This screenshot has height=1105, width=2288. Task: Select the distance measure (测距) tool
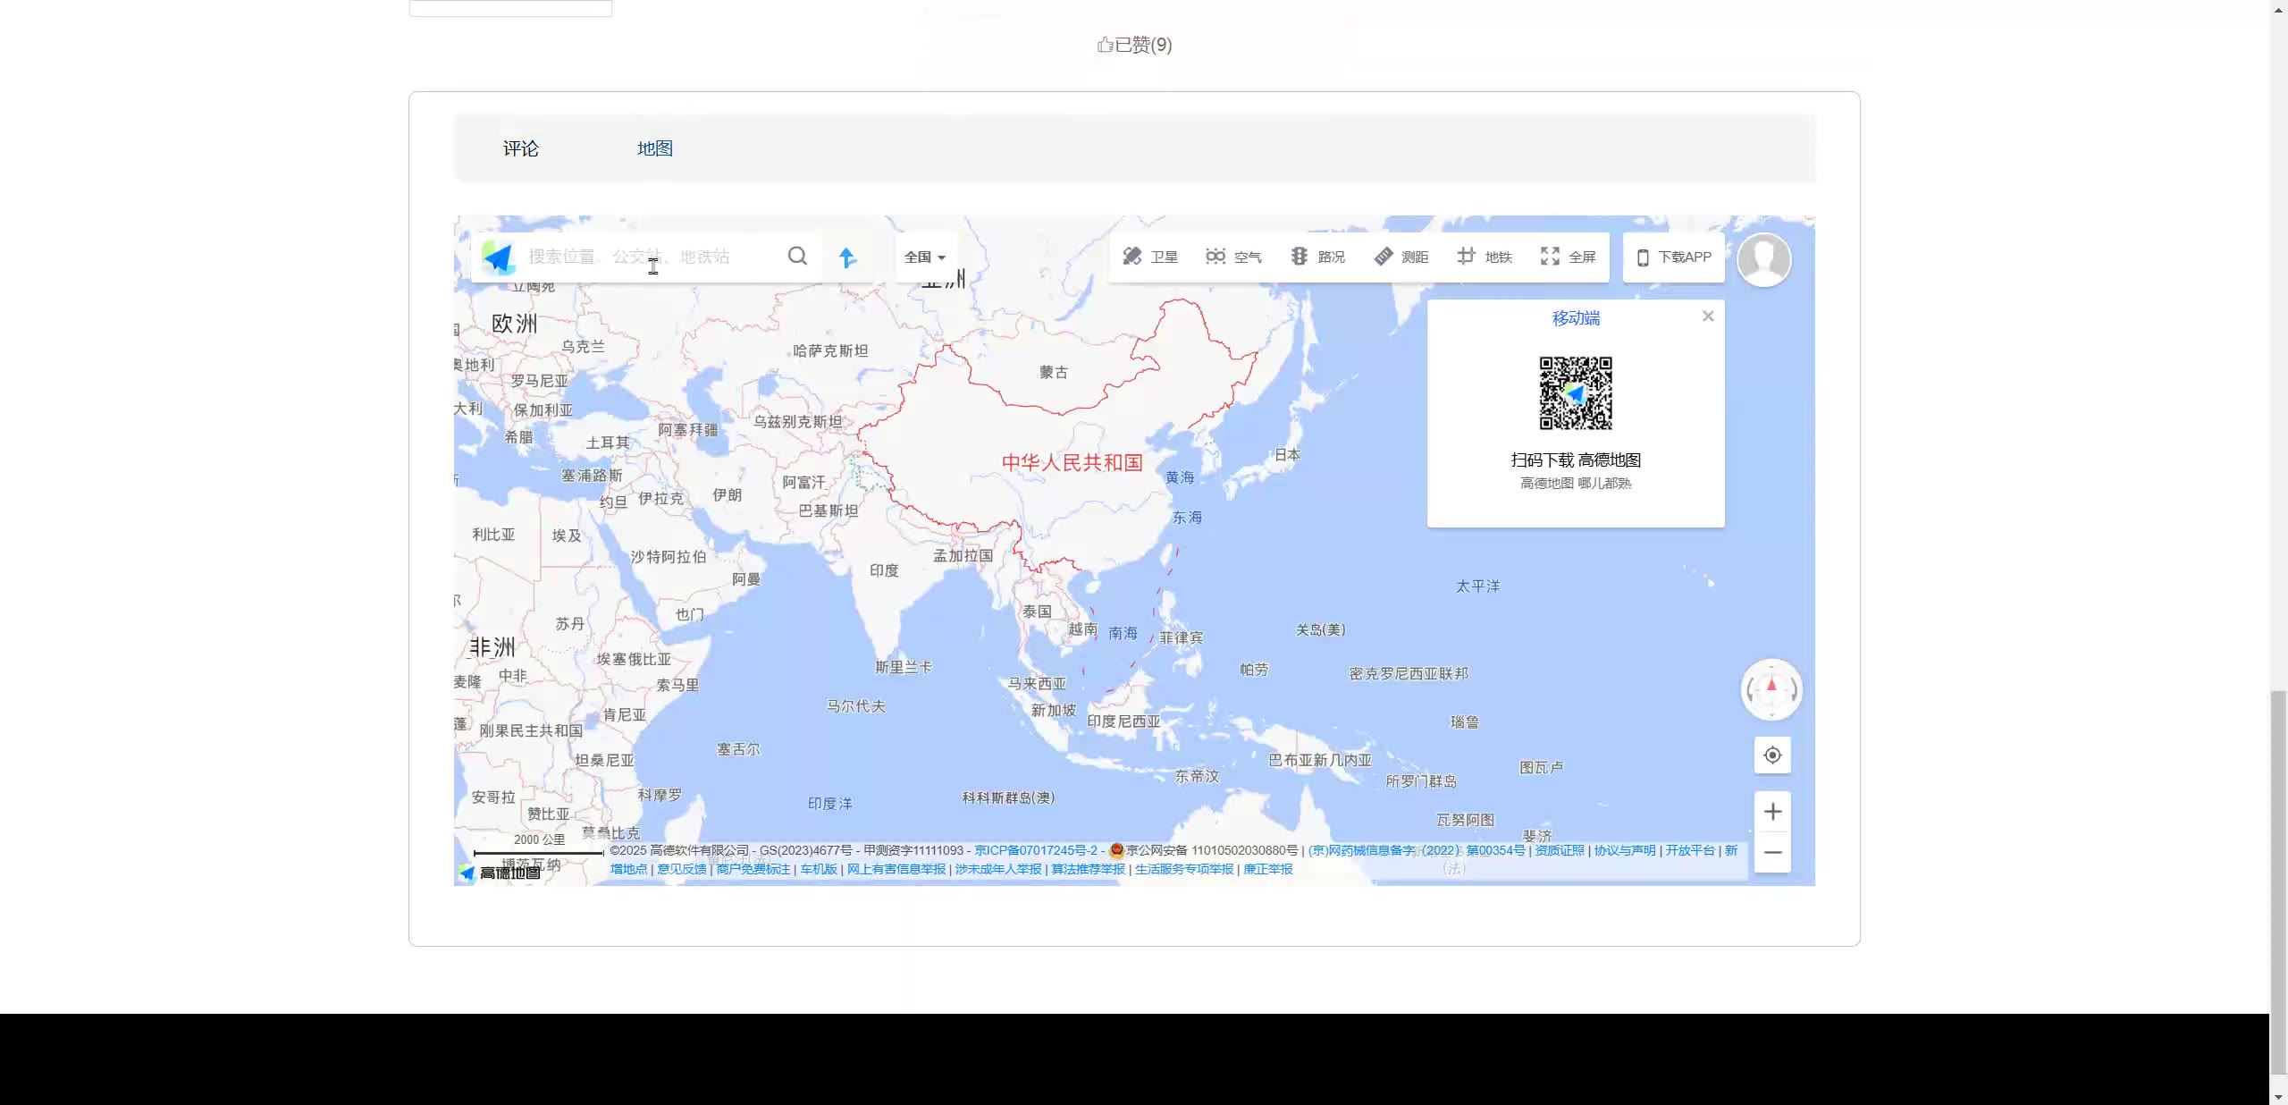1401,257
